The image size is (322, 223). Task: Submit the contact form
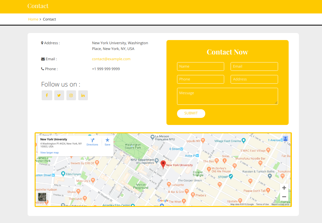click(191, 113)
